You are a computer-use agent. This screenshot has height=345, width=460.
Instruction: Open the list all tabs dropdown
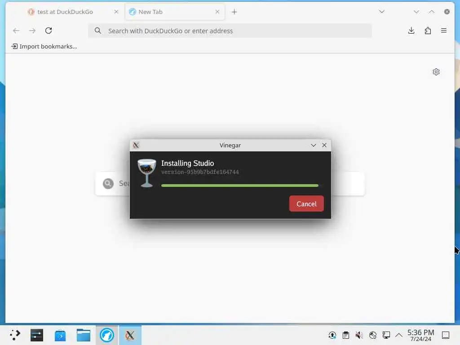pyautogui.click(x=382, y=12)
